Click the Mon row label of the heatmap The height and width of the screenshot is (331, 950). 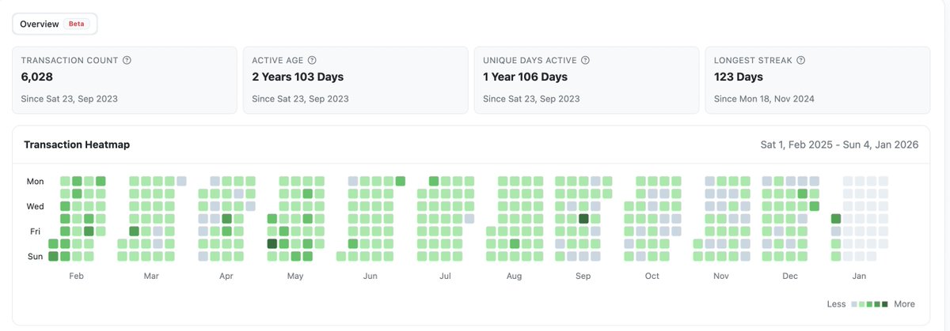[35, 181]
